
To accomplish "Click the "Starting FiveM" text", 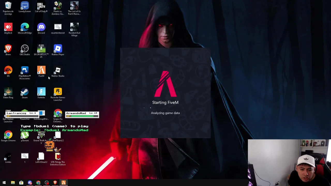I will [x=165, y=103].
